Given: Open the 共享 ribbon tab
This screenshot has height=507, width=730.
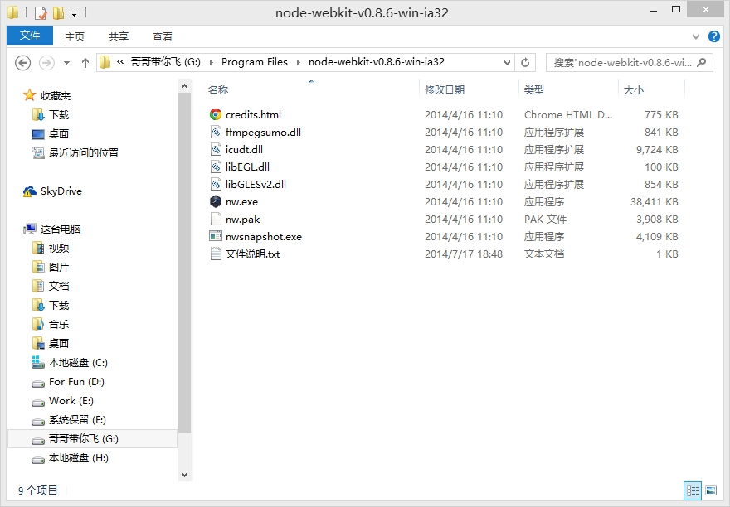Looking at the screenshot, I should pyautogui.click(x=119, y=36).
